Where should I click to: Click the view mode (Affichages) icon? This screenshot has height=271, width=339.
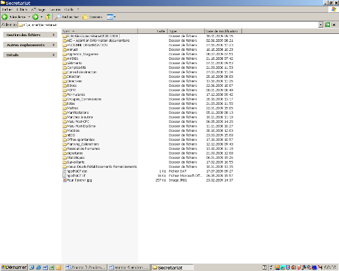tap(110, 17)
